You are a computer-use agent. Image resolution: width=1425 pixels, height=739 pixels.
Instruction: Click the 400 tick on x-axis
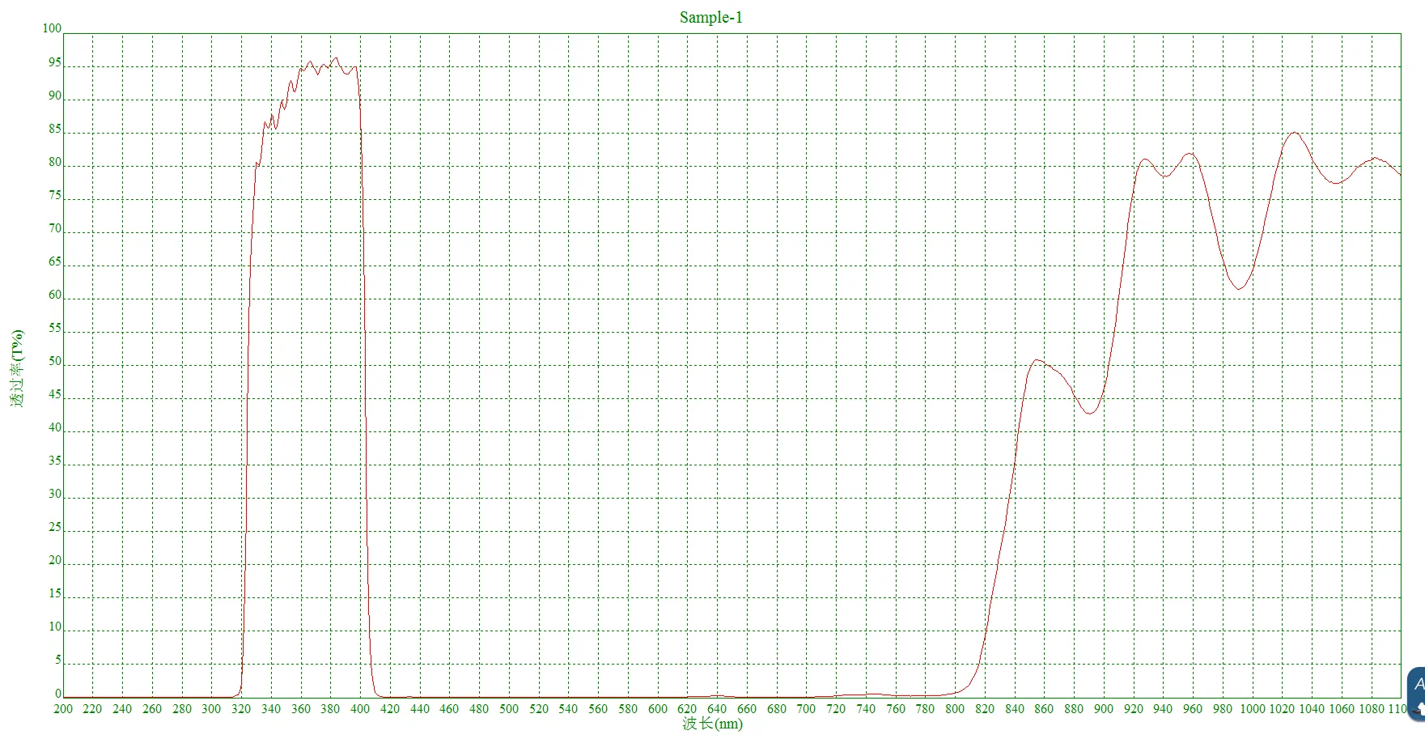click(360, 709)
